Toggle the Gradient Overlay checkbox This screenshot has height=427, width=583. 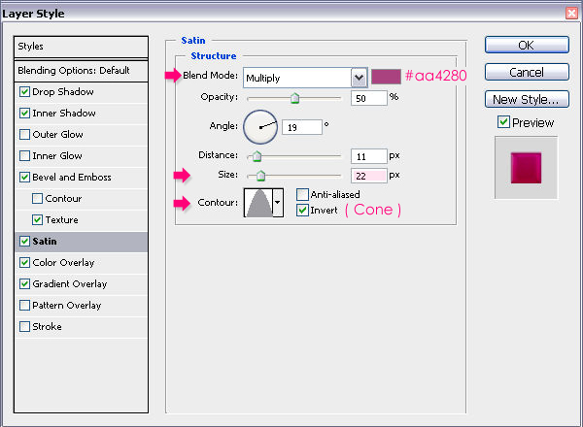tap(24, 284)
